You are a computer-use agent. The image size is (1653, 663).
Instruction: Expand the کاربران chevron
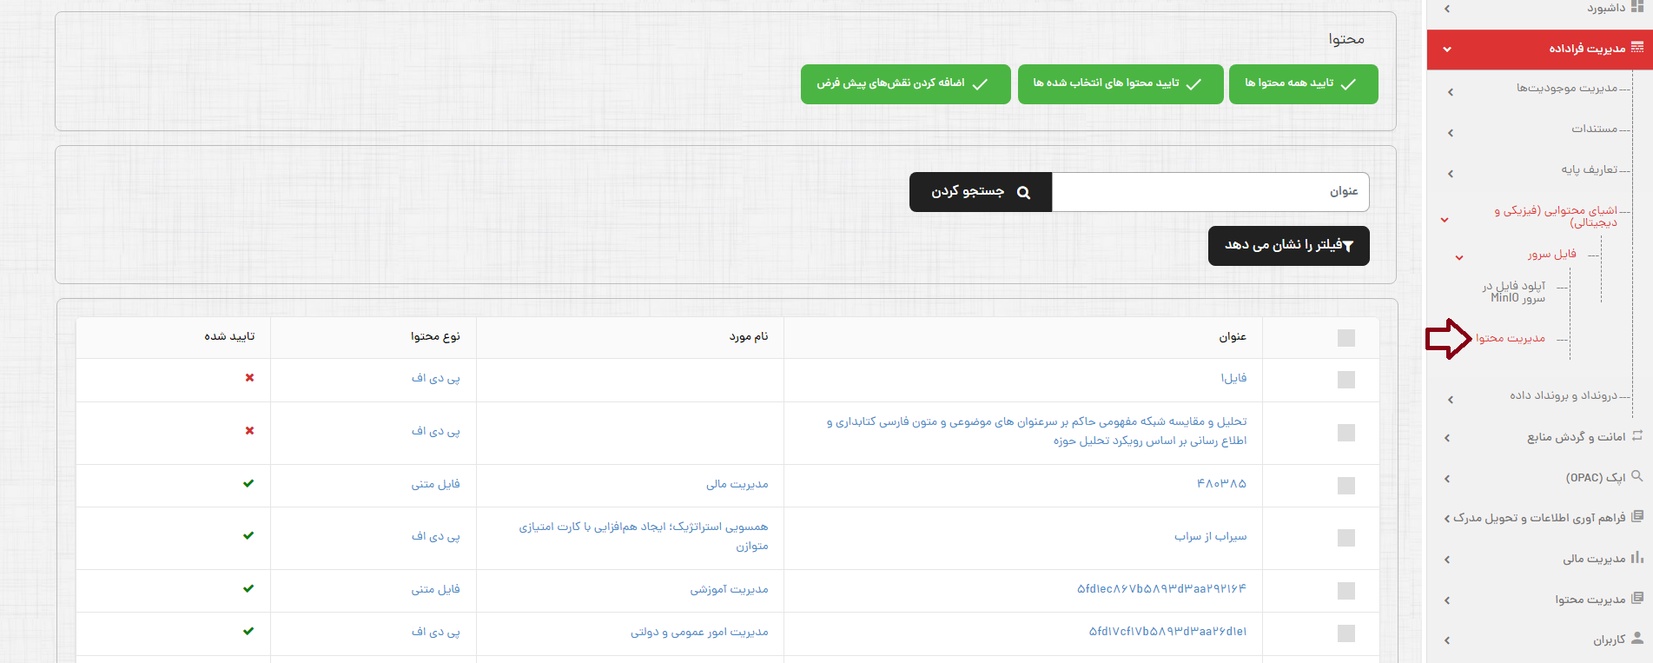(1447, 640)
